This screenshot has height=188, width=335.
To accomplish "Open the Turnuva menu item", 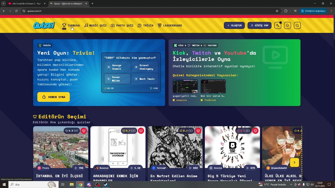I will coord(71,26).
